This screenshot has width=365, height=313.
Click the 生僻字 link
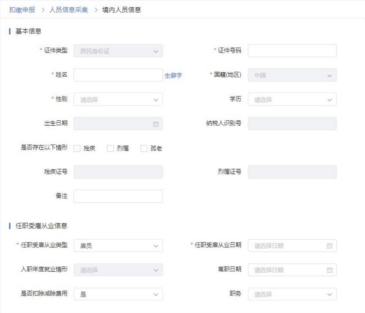pos(173,76)
